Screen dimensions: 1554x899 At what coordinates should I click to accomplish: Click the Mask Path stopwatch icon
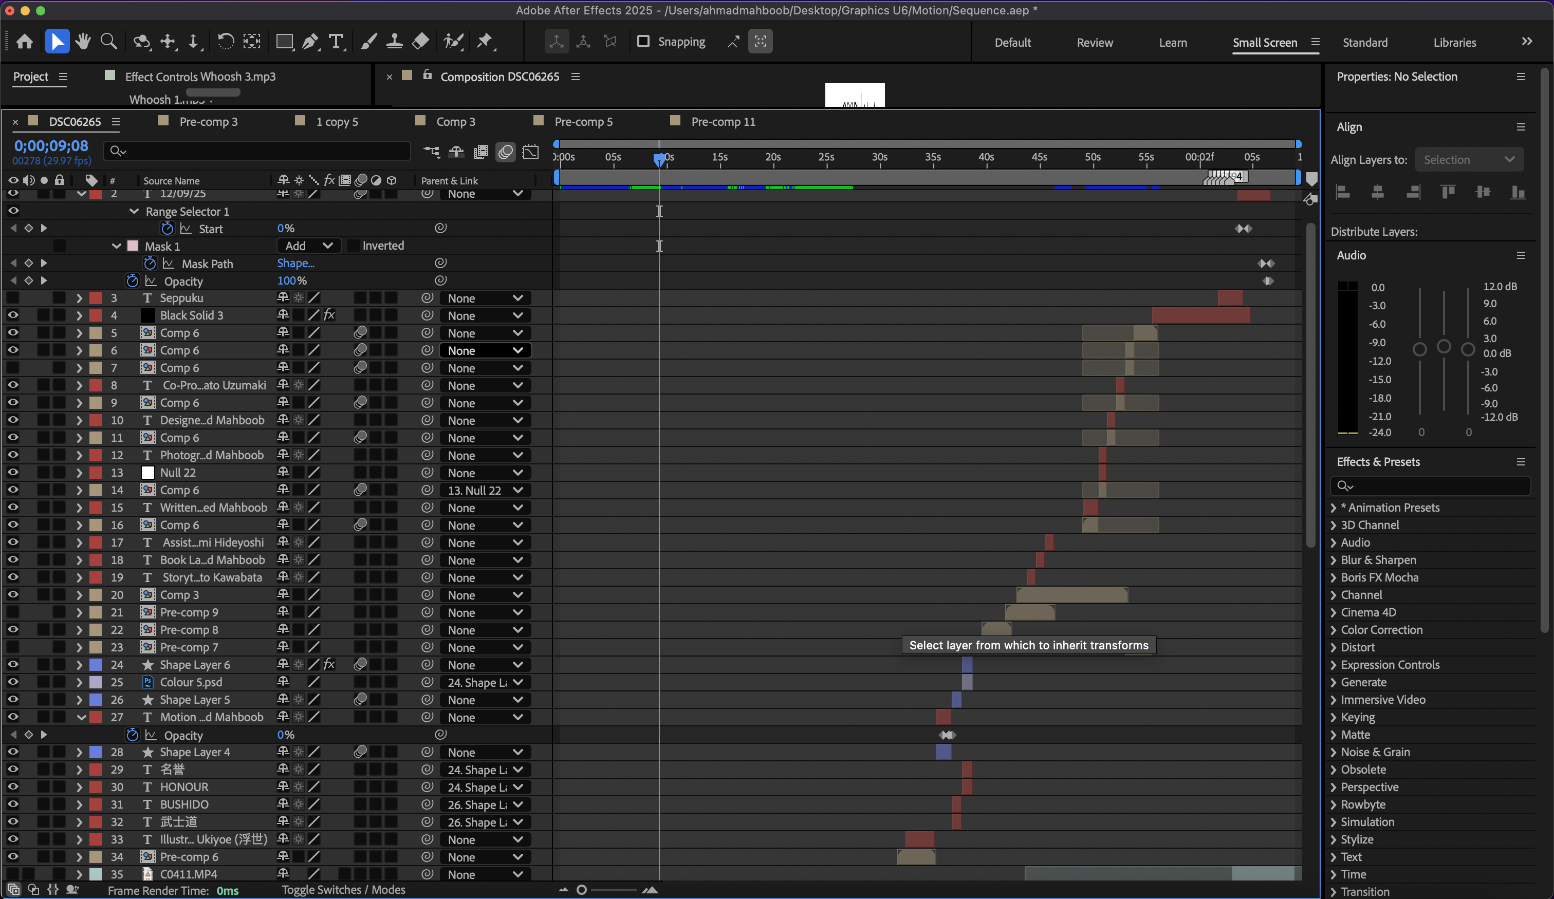tap(149, 264)
